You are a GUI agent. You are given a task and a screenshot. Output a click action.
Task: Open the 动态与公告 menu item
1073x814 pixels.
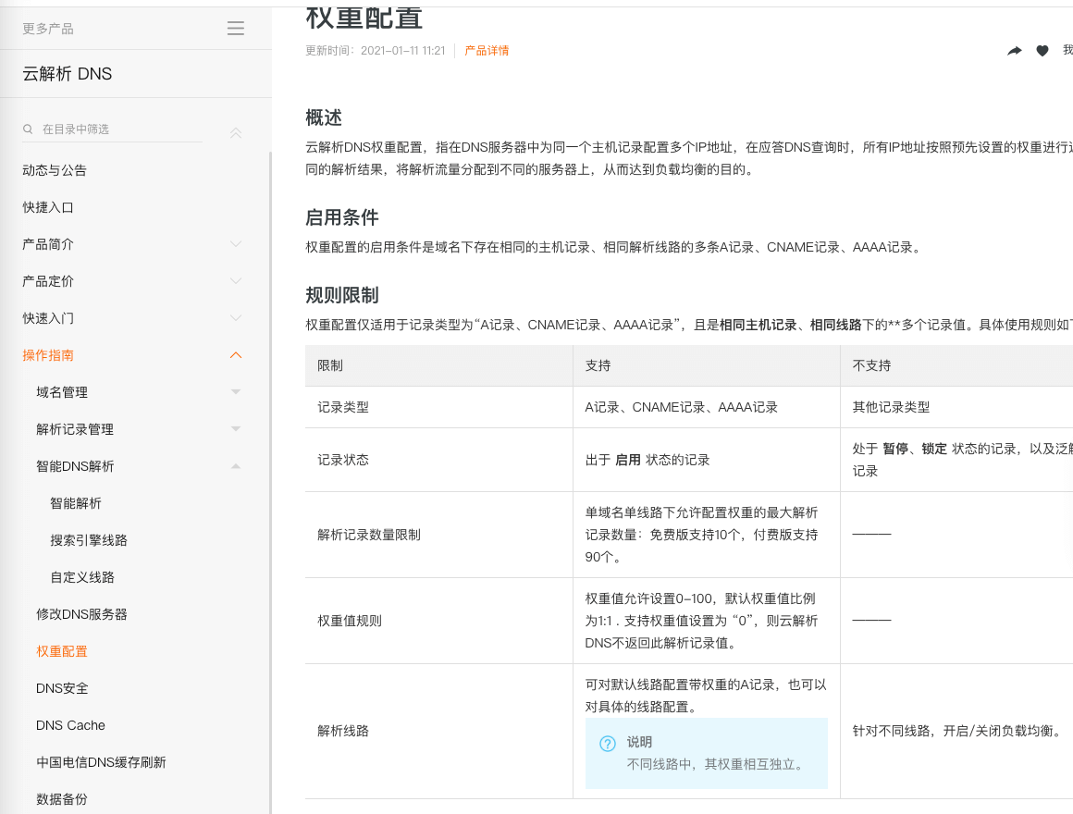point(55,170)
